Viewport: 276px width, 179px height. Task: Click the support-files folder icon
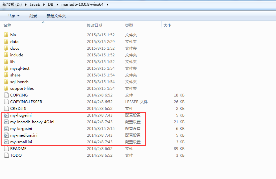tap(6, 88)
